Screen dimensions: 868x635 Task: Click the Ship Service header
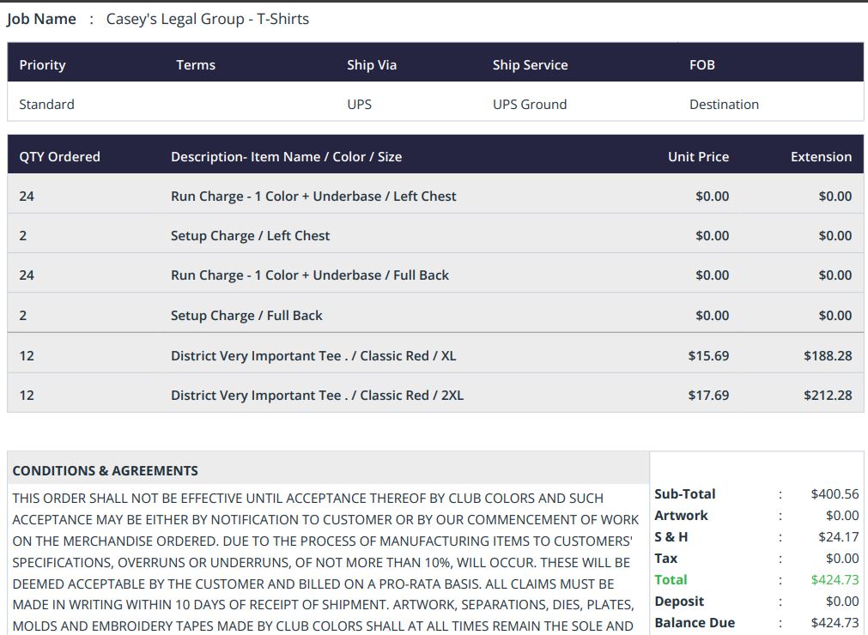tap(530, 65)
